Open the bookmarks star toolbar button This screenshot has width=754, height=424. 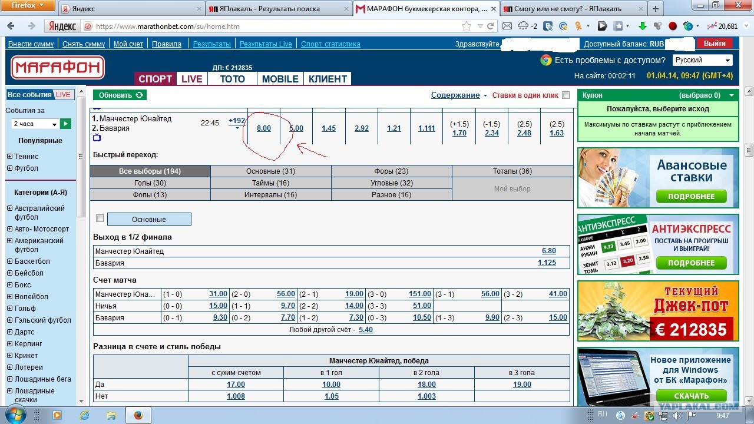click(619, 26)
